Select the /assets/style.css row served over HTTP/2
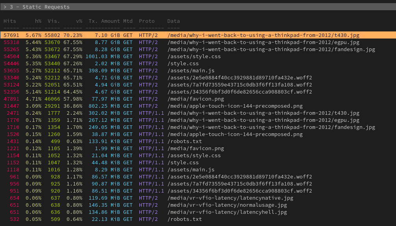This screenshot has height=226, width=396. (x=194, y=57)
